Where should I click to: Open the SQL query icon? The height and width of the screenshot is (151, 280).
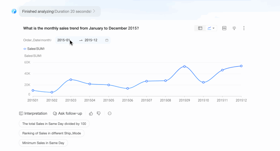(x=224, y=28)
